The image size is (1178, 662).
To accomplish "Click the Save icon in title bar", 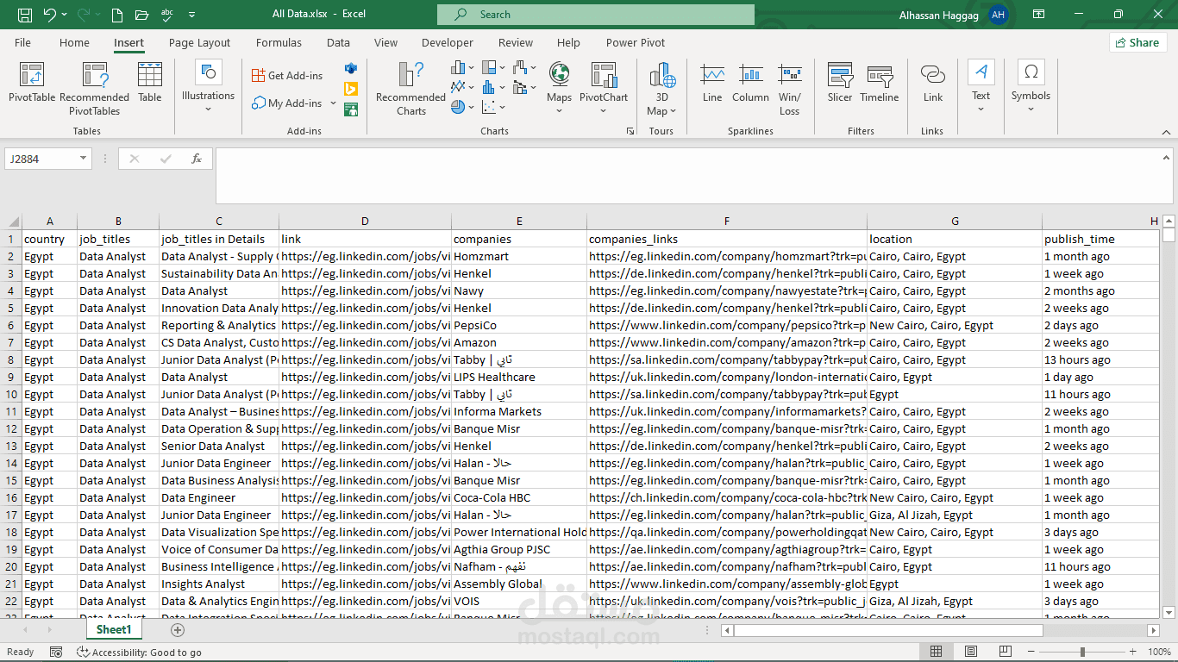I will click(x=25, y=15).
